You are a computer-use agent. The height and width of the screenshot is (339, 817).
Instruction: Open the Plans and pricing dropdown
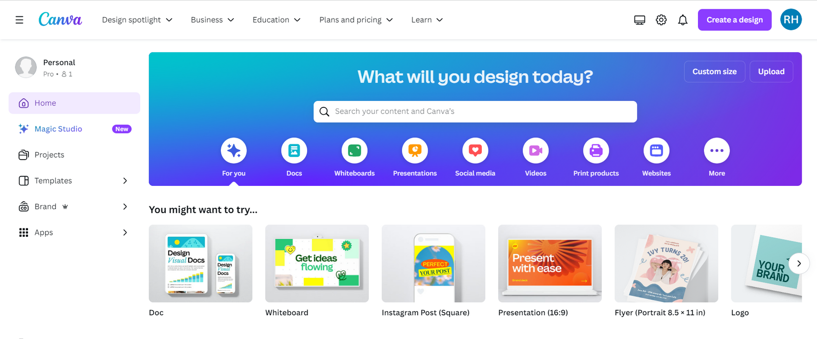tap(356, 20)
